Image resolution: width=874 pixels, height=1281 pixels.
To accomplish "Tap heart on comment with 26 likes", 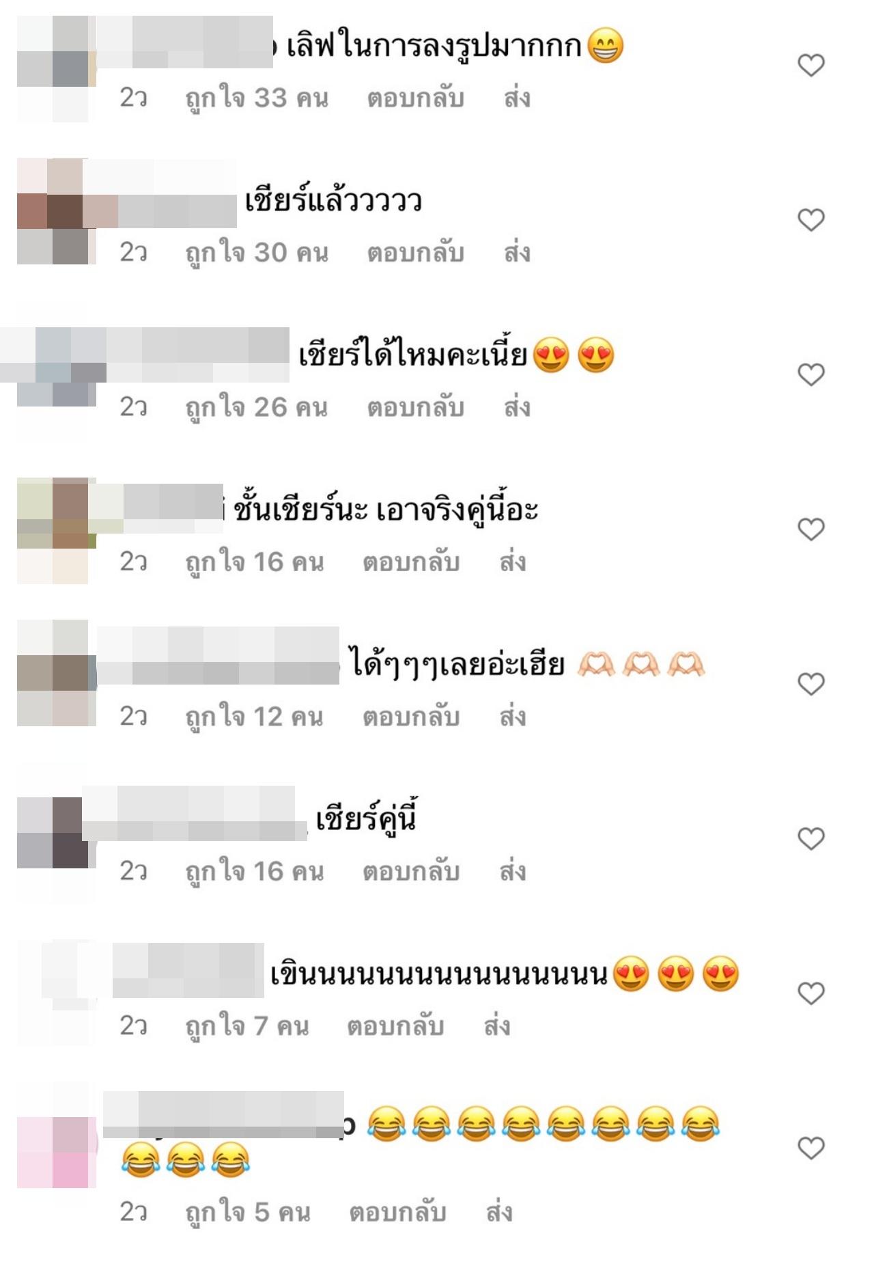I will tap(811, 374).
